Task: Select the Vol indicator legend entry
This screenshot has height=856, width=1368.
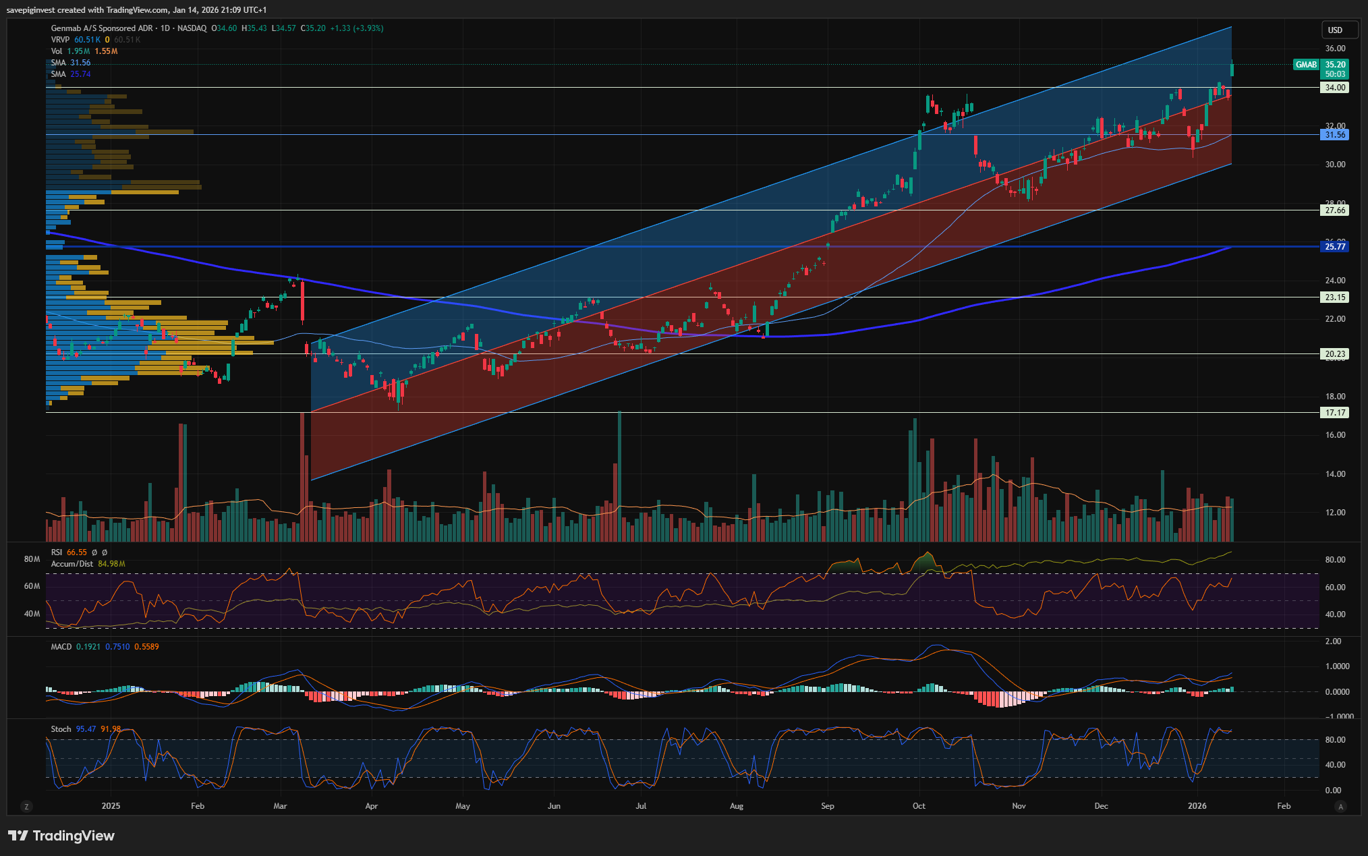Action: click(x=57, y=51)
